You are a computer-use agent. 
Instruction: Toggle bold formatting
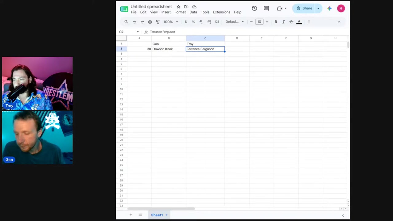(276, 22)
